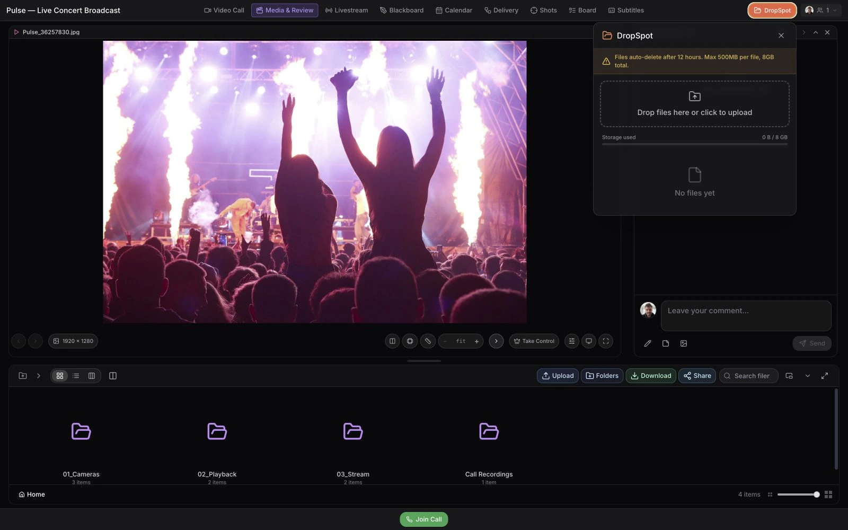Click the presentation screen icon
848x530 pixels.
[x=589, y=341]
